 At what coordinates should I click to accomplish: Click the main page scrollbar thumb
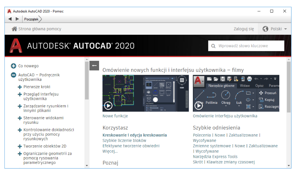[289, 87]
